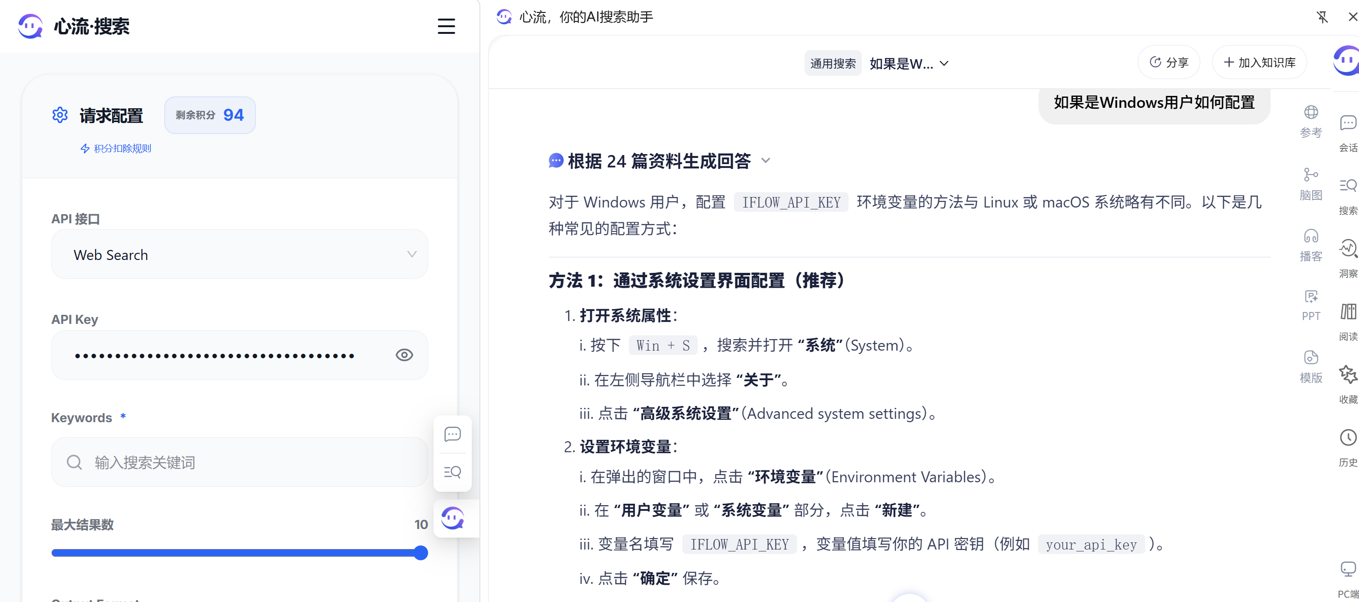Generate slides with the PPT icon
Image resolution: width=1359 pixels, height=602 pixels.
1310,297
